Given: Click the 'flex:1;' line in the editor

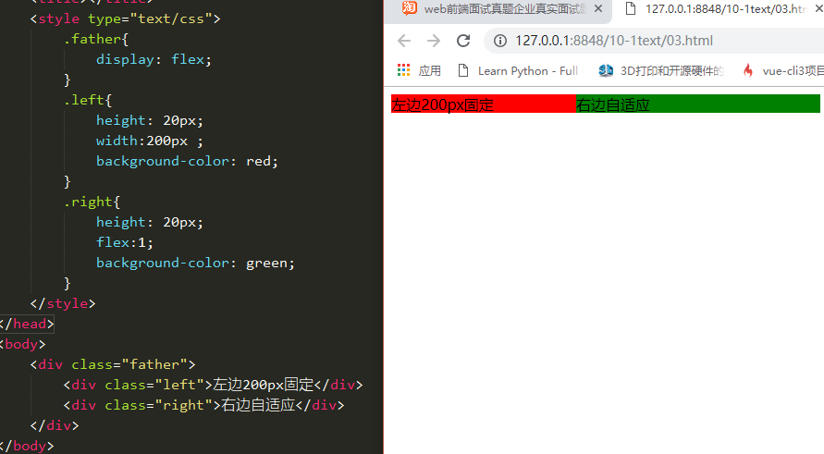Looking at the screenshot, I should coord(125,242).
